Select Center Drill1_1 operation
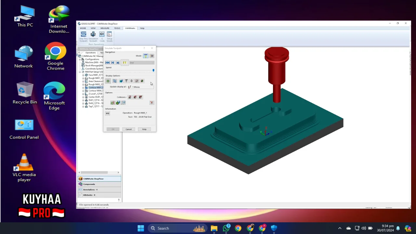The width and height of the screenshot is (416, 234). point(96,97)
